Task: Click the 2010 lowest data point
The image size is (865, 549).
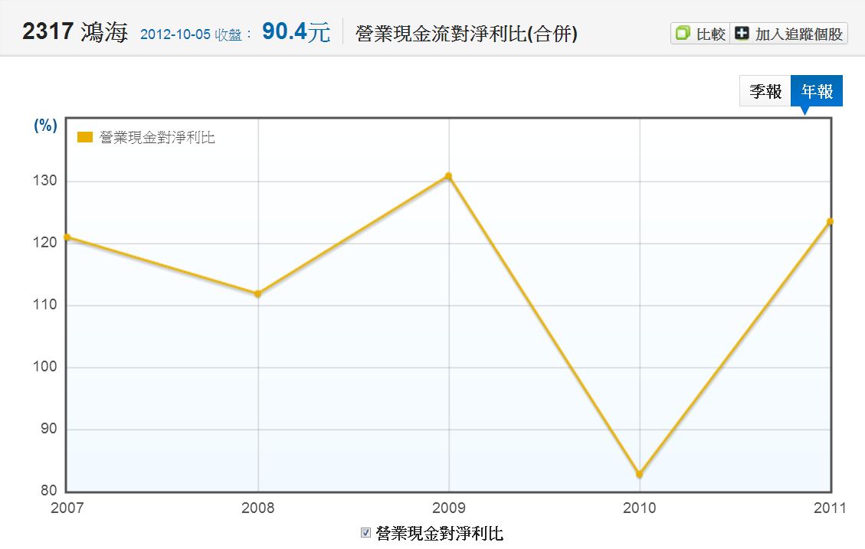Action: 640,474
